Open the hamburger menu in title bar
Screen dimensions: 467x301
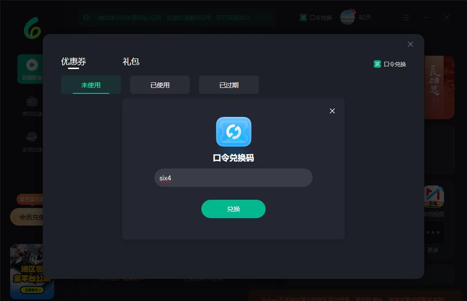(x=406, y=17)
